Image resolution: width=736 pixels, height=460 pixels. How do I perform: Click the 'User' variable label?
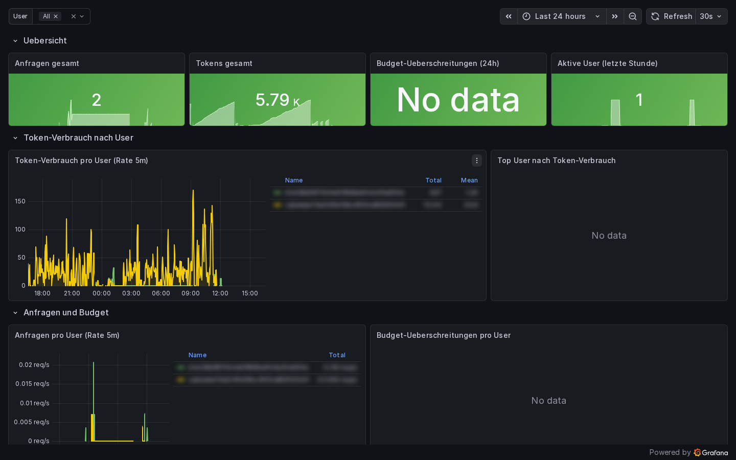pos(20,16)
